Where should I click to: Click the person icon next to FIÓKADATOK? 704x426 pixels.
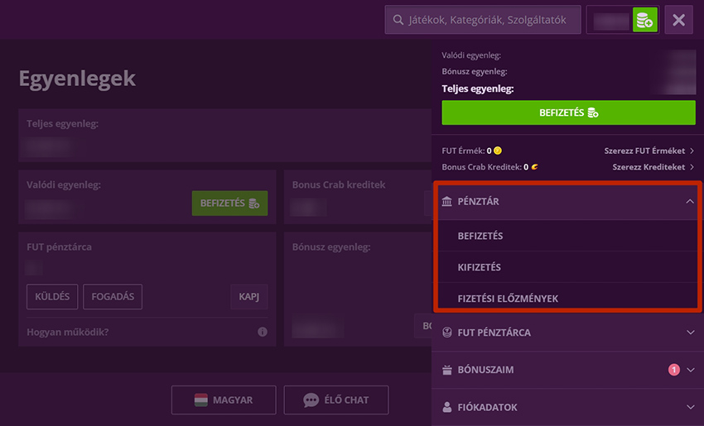(447, 407)
